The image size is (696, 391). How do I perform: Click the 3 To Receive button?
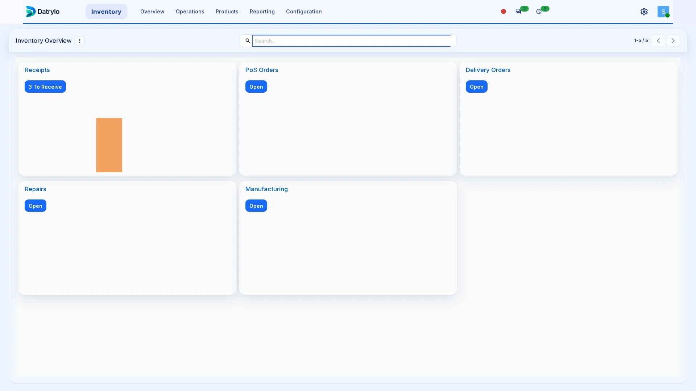coord(45,87)
